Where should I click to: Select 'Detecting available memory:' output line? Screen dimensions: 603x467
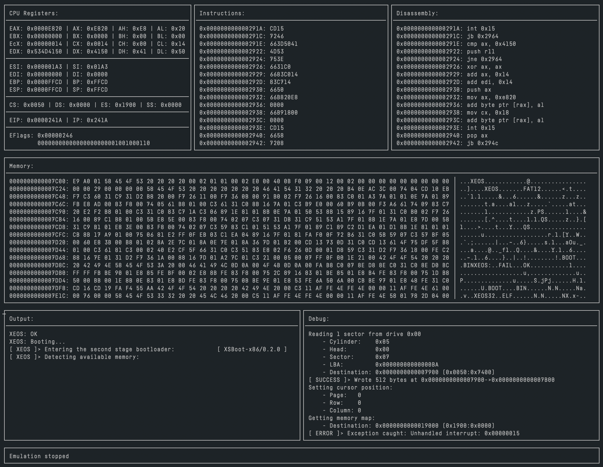[74, 357]
